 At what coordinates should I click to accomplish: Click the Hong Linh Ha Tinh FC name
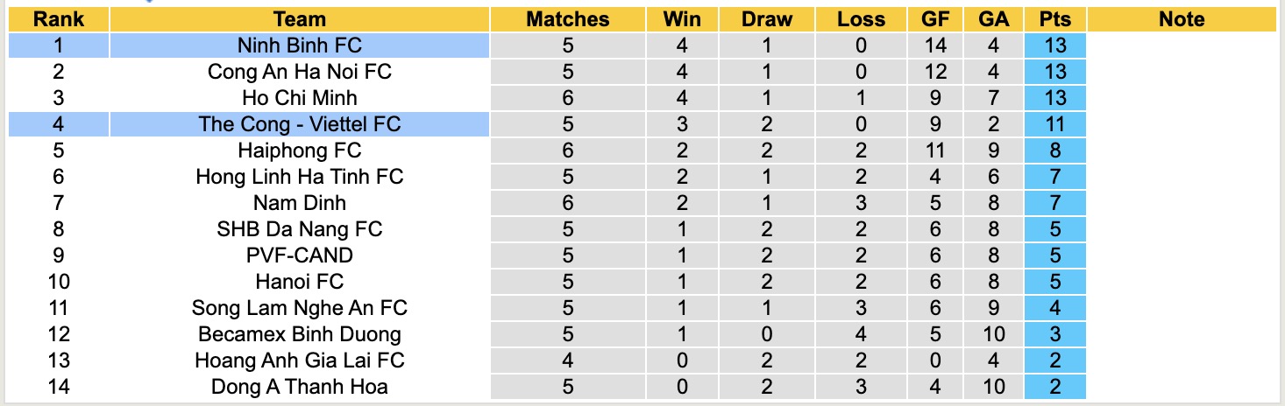300,177
